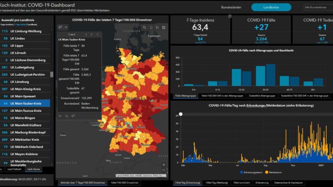Click the Landkreis list scroll-down arrow
The height and width of the screenshot is (187, 333).
tap(52, 165)
